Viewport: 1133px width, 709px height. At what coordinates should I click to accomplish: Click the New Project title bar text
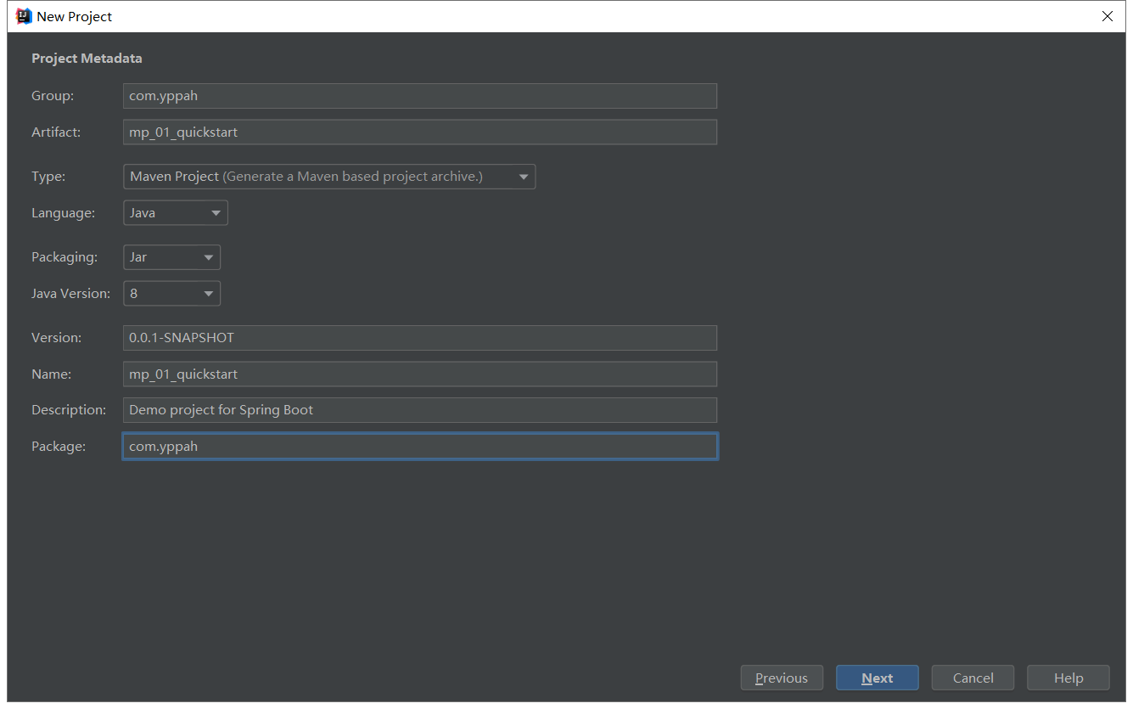pos(75,16)
